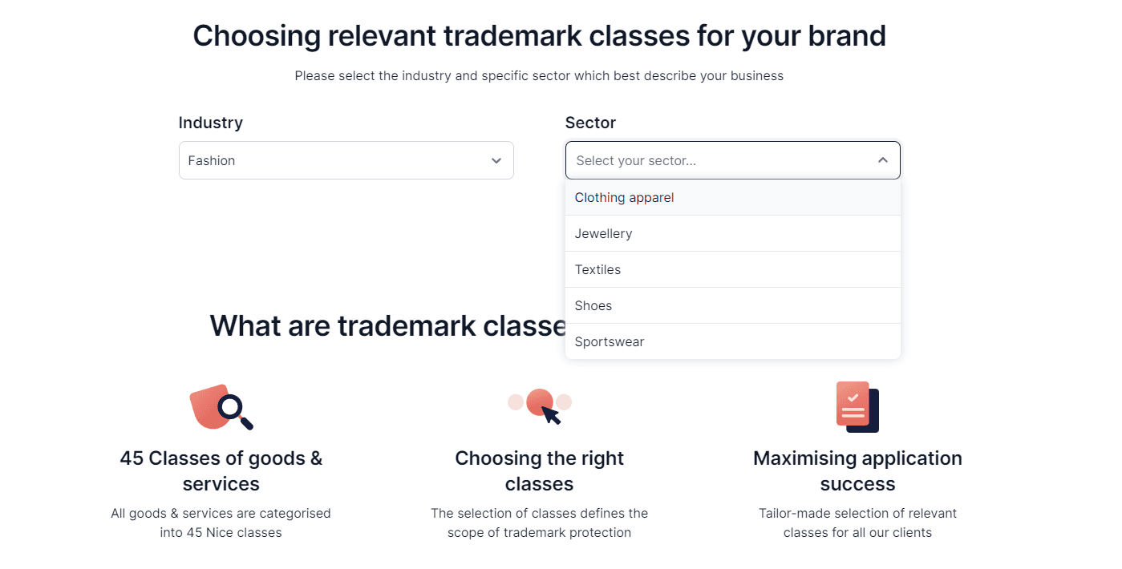Choose Jewellery in the sector list
Viewport: 1122px width, 569px height.
733,233
